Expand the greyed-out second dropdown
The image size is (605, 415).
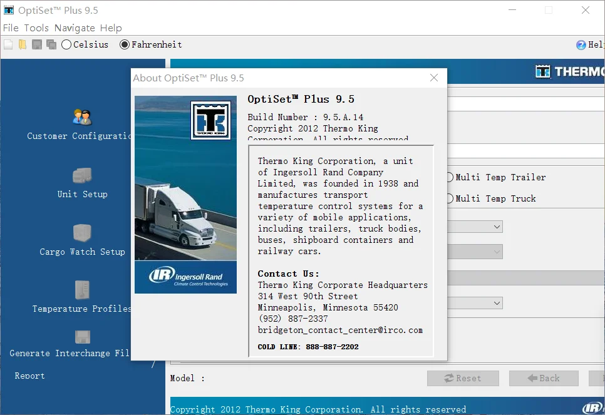[497, 252]
